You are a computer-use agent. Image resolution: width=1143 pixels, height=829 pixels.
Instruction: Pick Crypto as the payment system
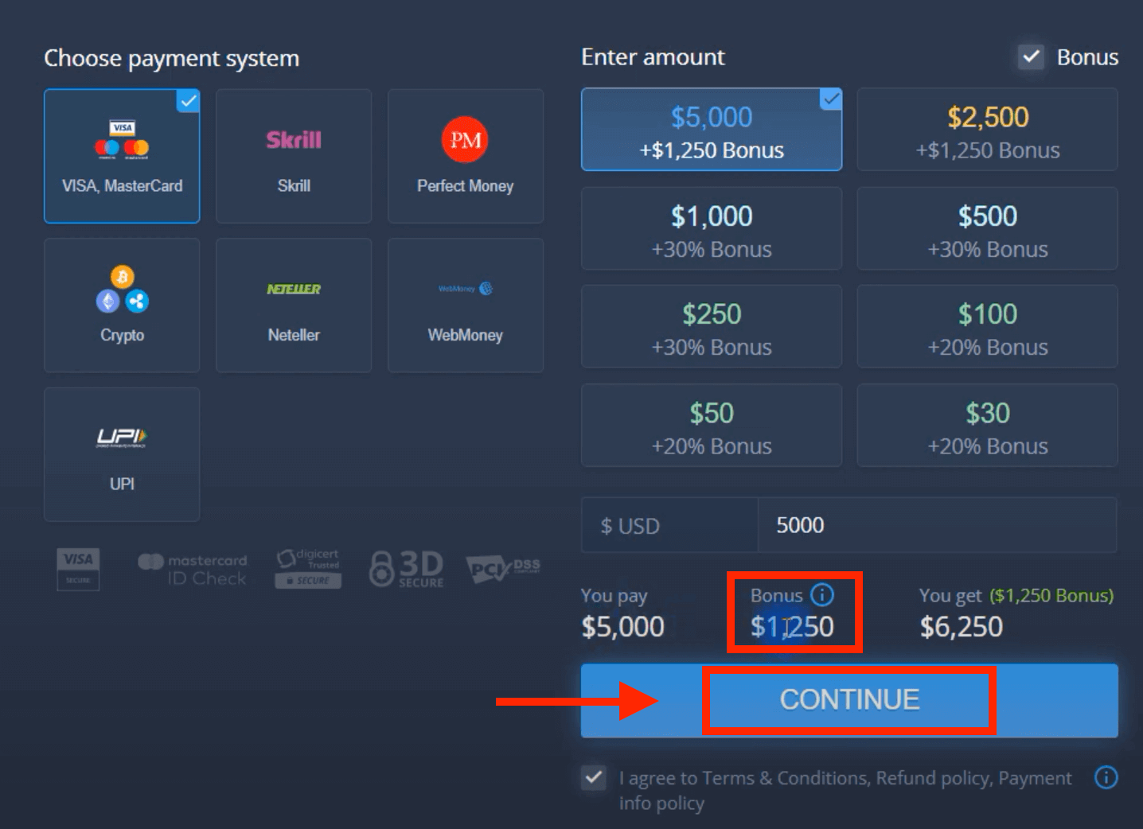pyautogui.click(x=121, y=305)
